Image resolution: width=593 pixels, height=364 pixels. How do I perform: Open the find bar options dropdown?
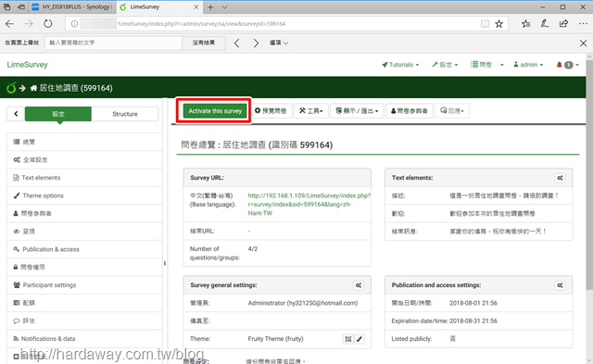pyautogui.click(x=279, y=43)
